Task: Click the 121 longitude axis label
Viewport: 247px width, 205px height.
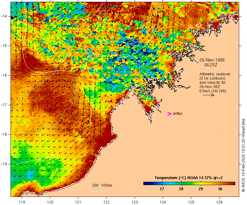Action: pyautogui.click(x=78, y=202)
